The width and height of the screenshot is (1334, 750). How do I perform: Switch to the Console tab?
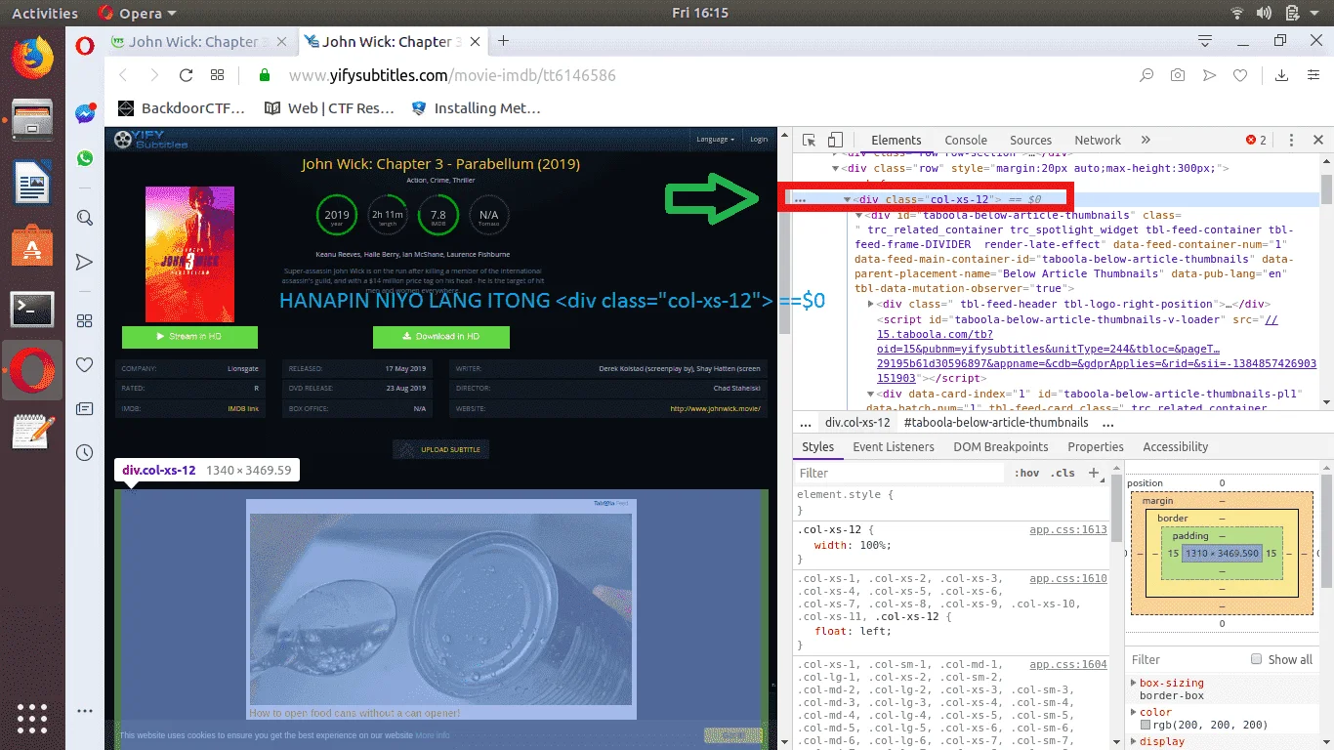tap(966, 140)
